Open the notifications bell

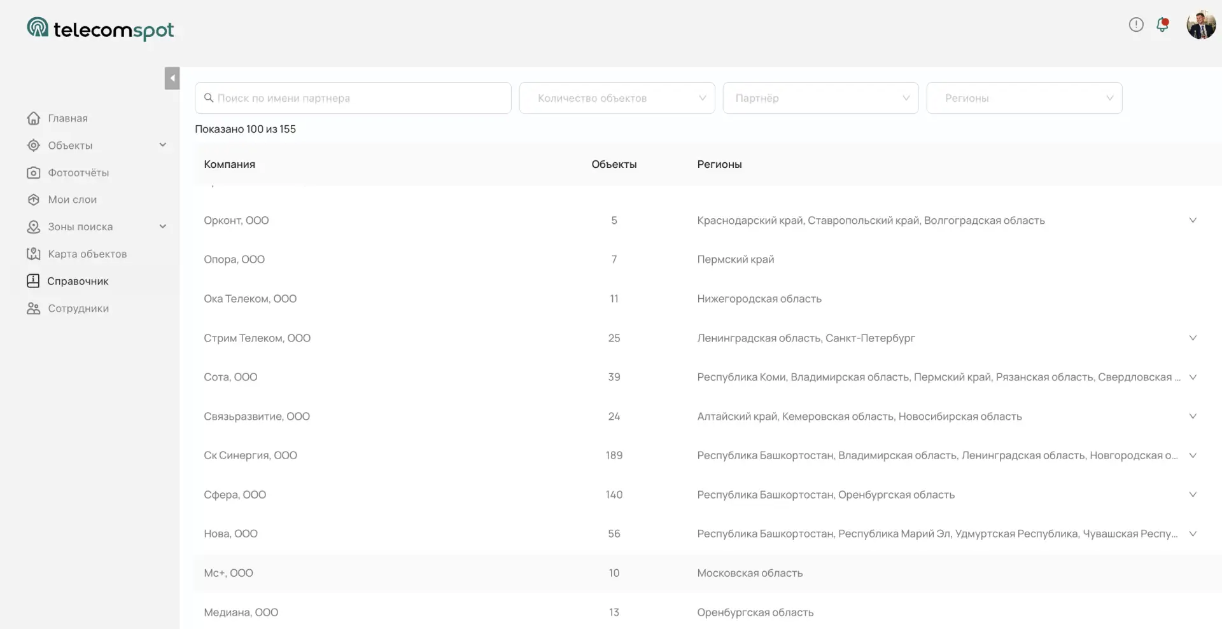[x=1163, y=25]
